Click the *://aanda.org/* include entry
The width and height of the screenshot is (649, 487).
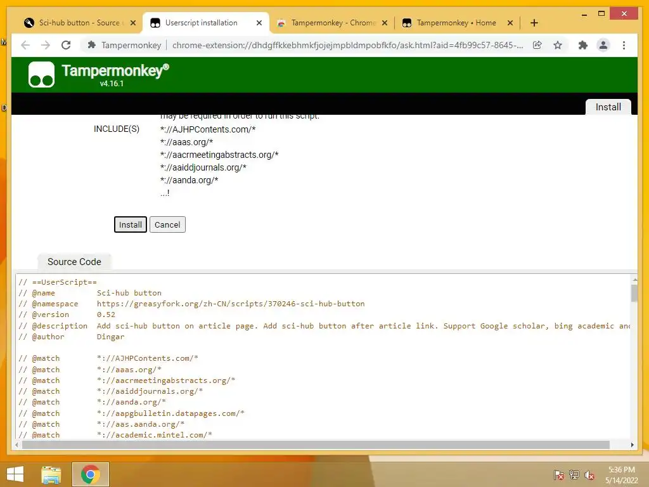tap(189, 180)
